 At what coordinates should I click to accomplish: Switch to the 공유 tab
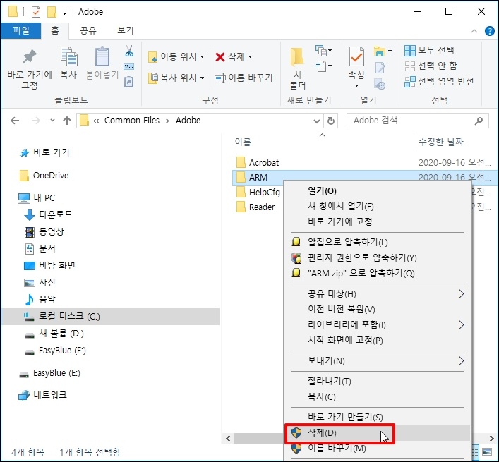[88, 30]
